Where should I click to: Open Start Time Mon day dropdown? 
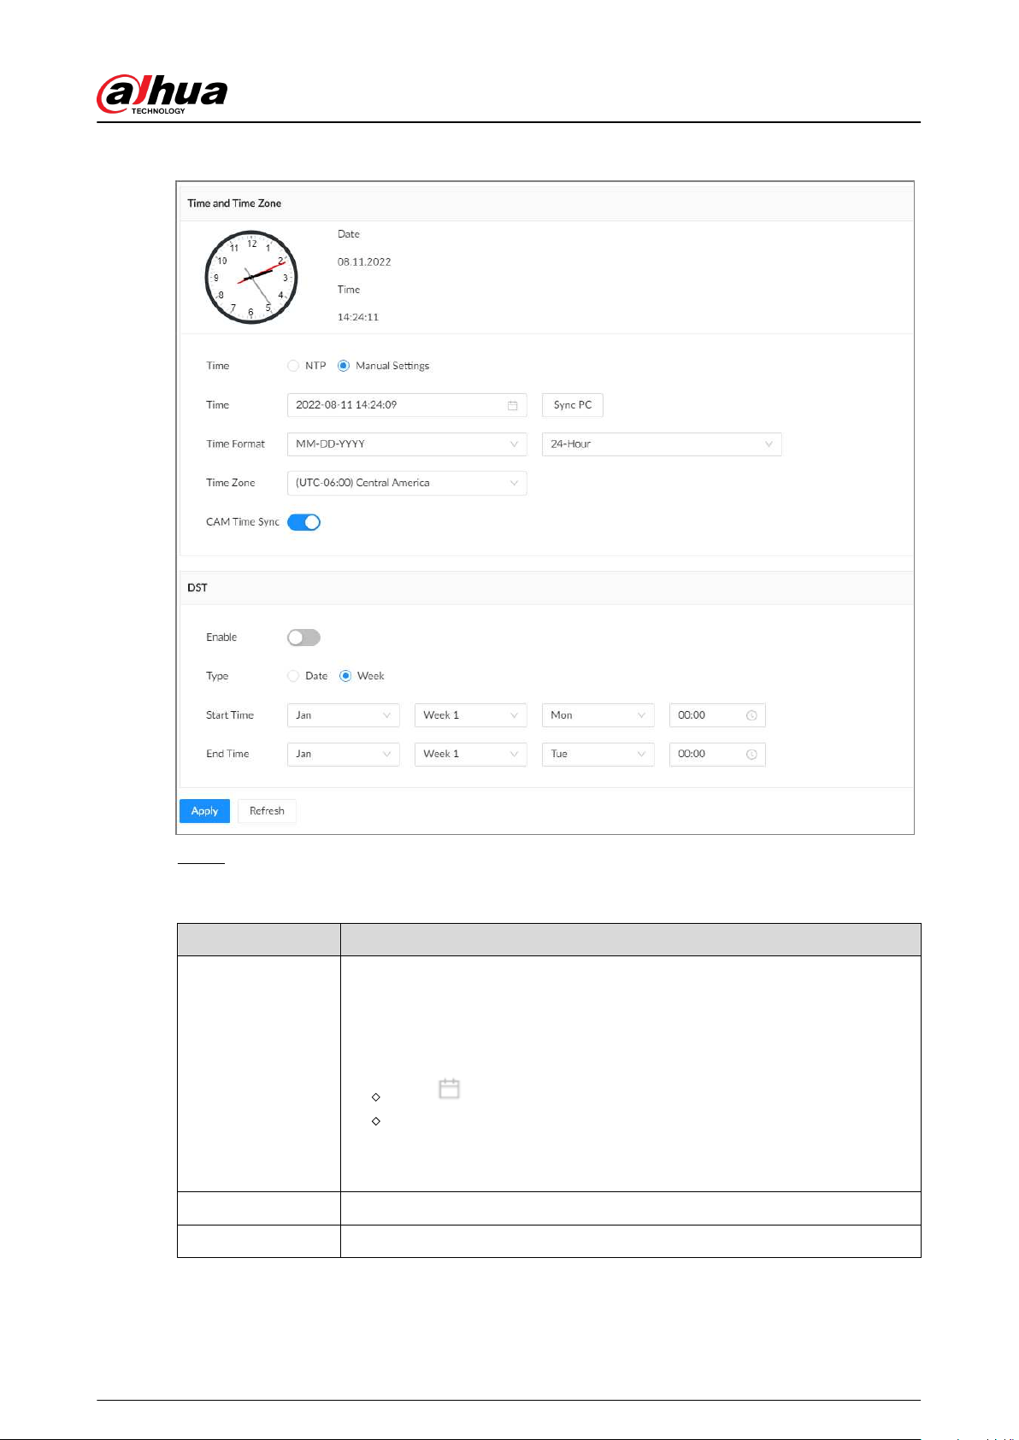[x=598, y=715]
